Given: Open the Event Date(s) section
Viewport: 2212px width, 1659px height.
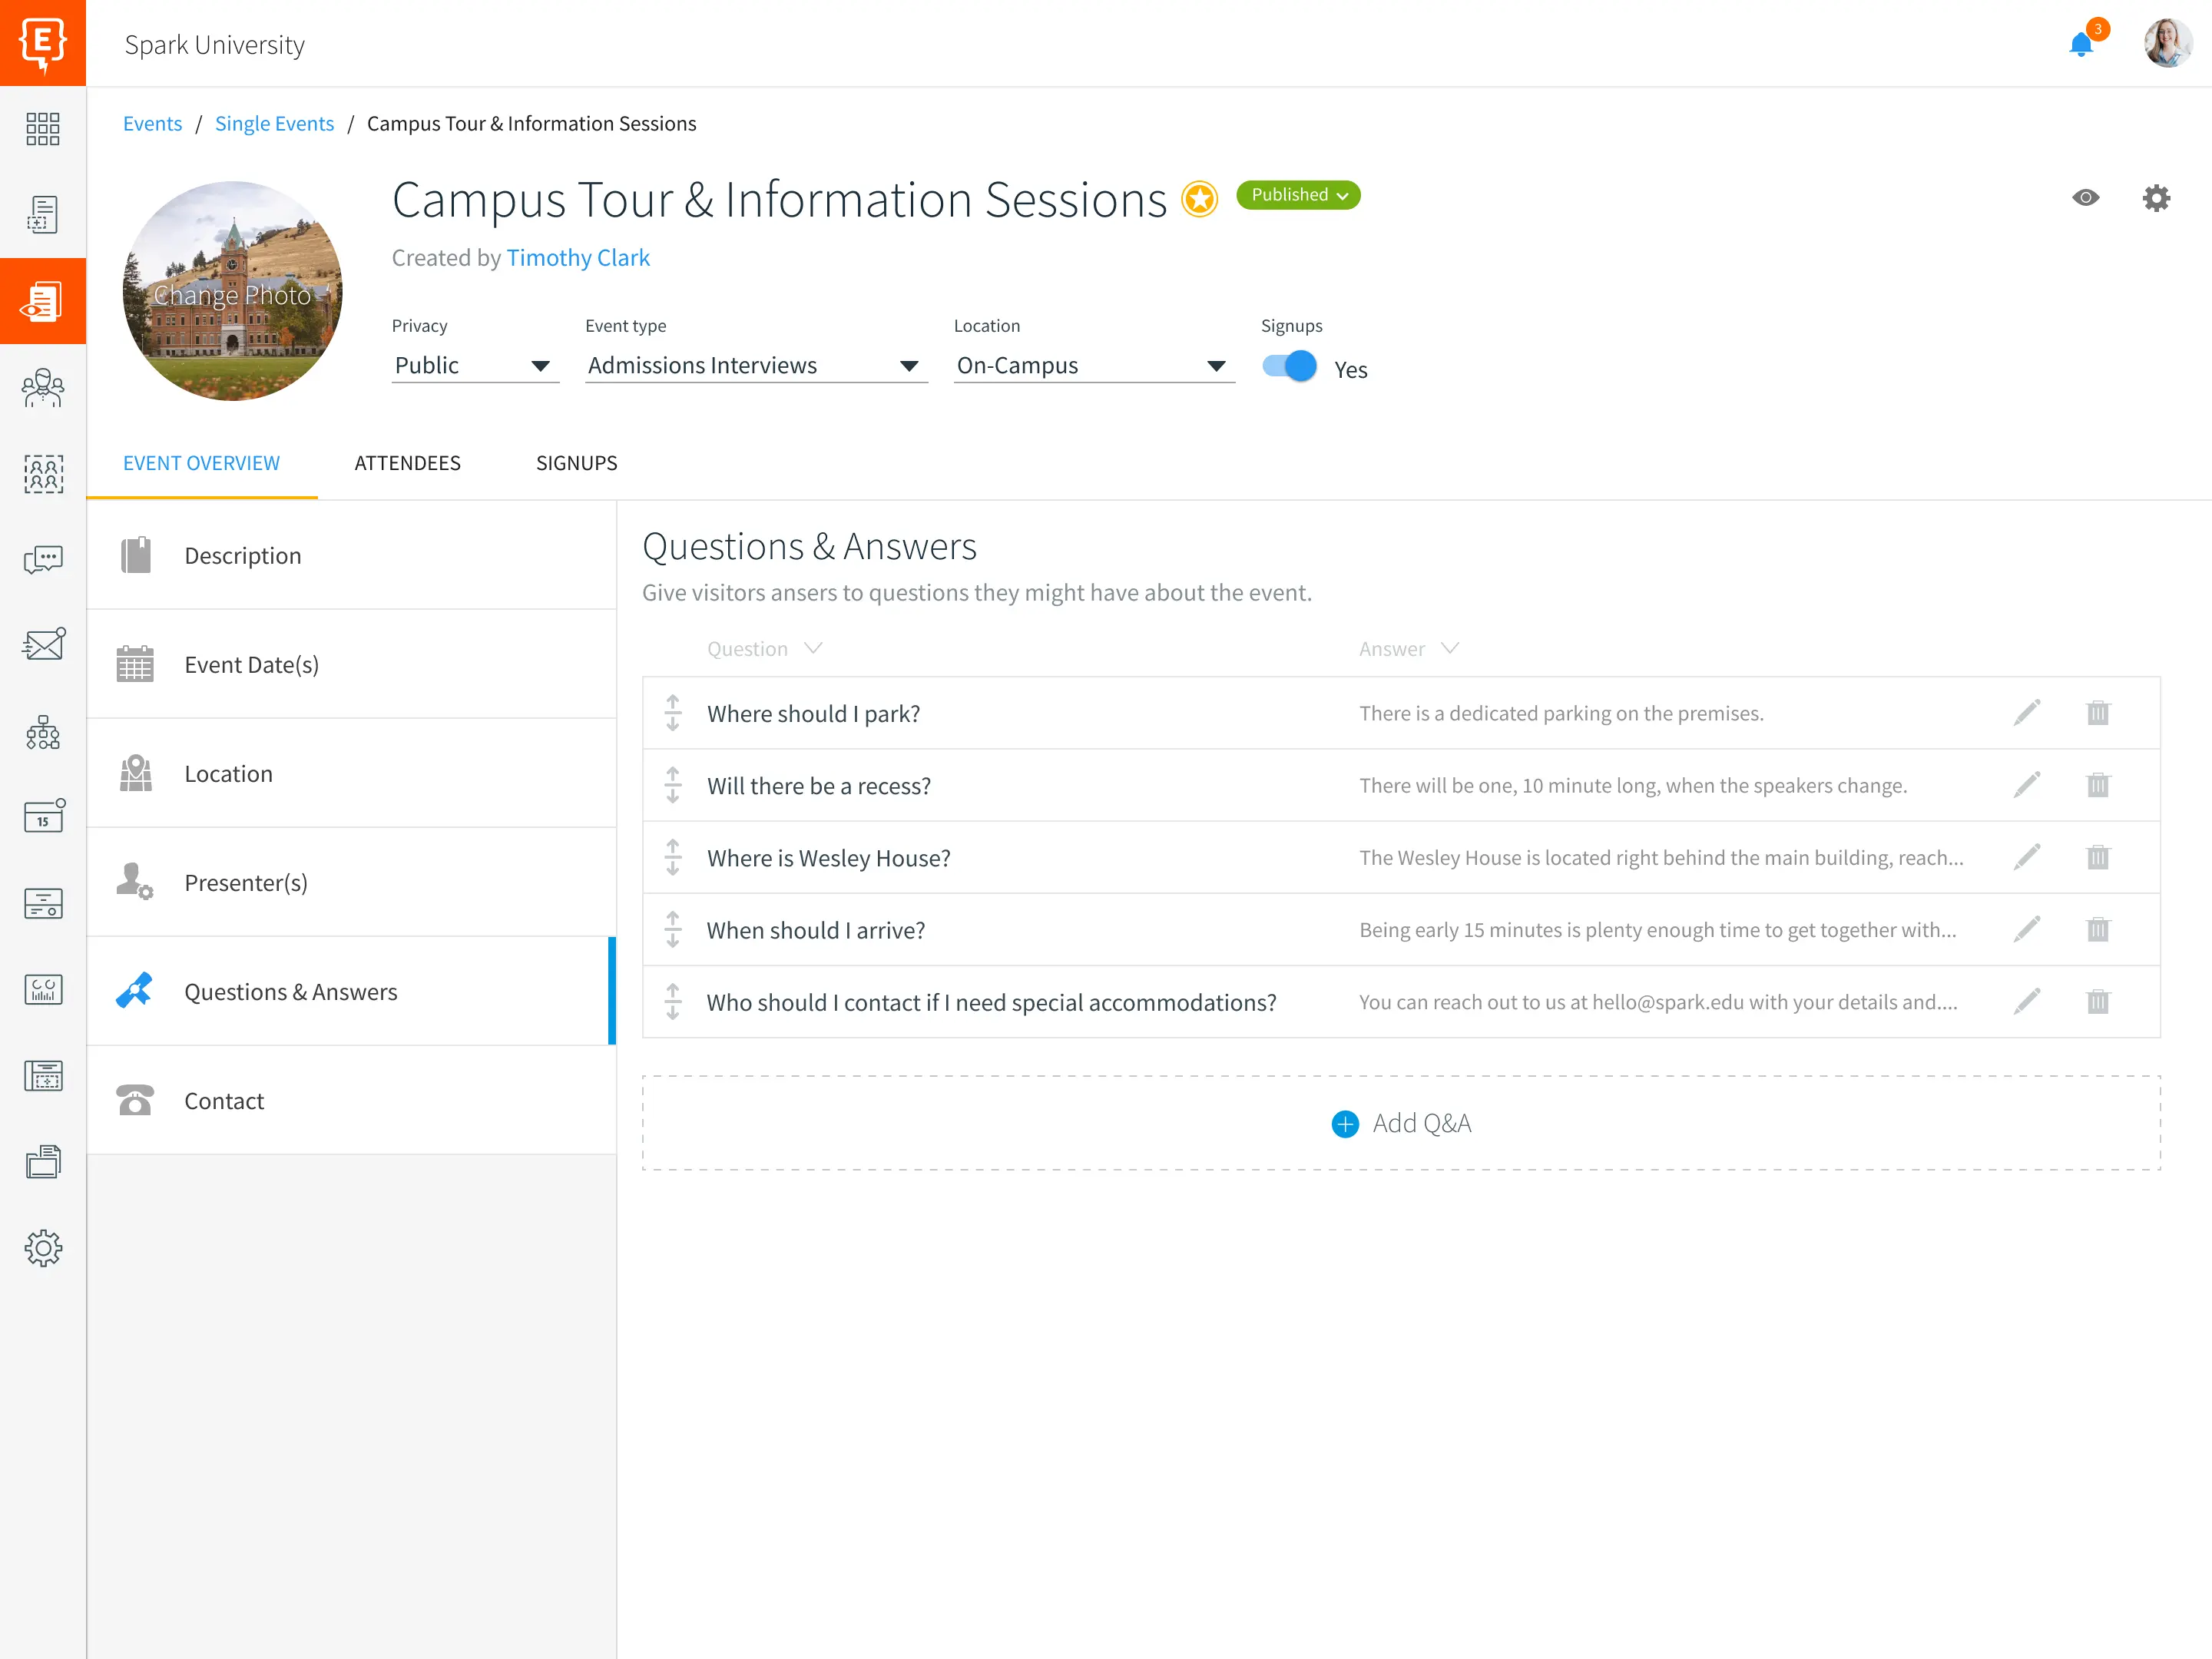Looking at the screenshot, I should [x=351, y=664].
